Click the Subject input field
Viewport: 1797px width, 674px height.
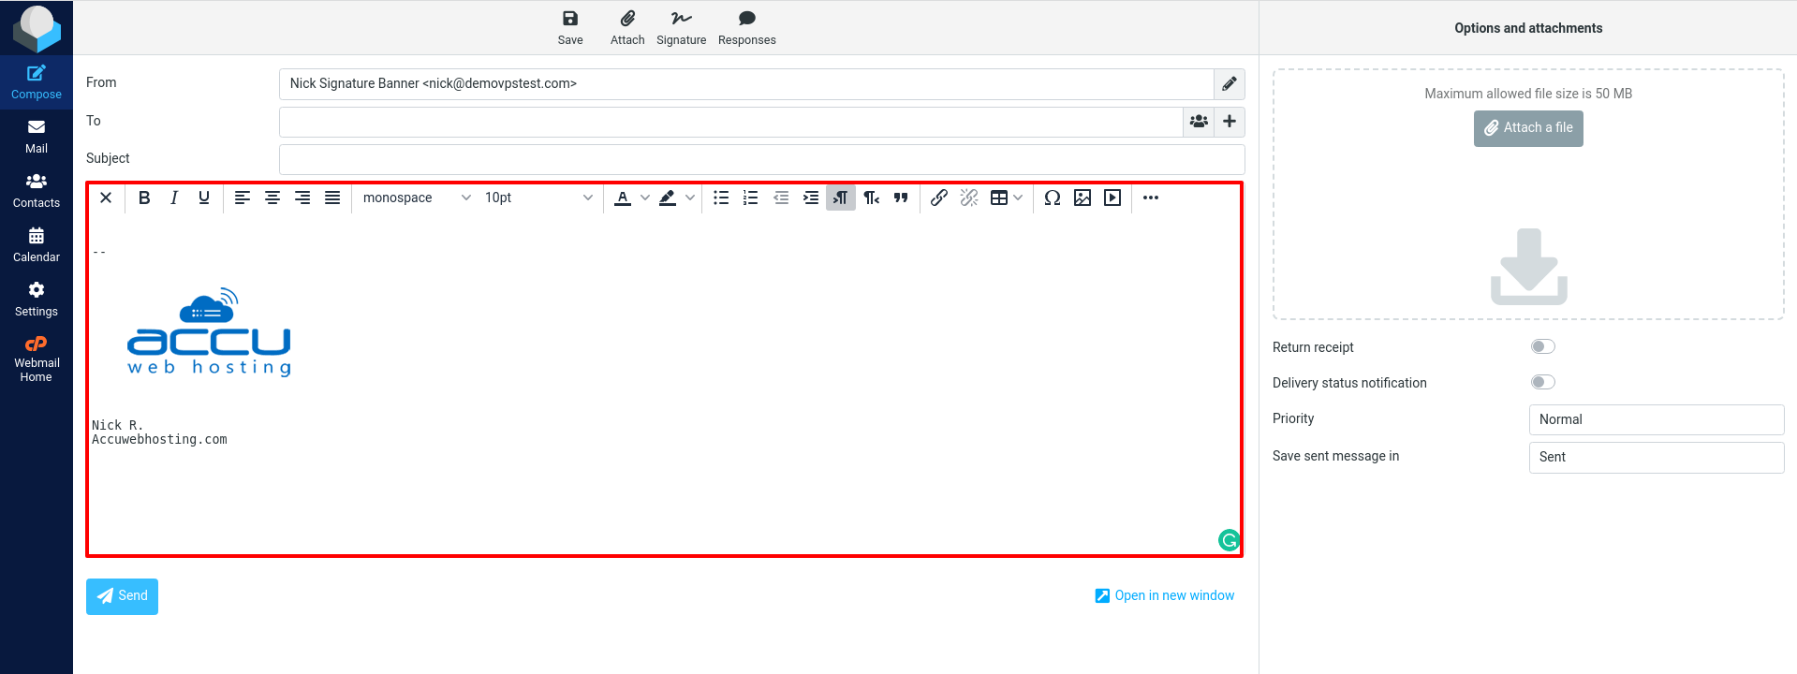(761, 159)
